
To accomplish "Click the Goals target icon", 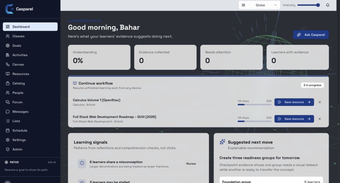I will pos(8,46).
